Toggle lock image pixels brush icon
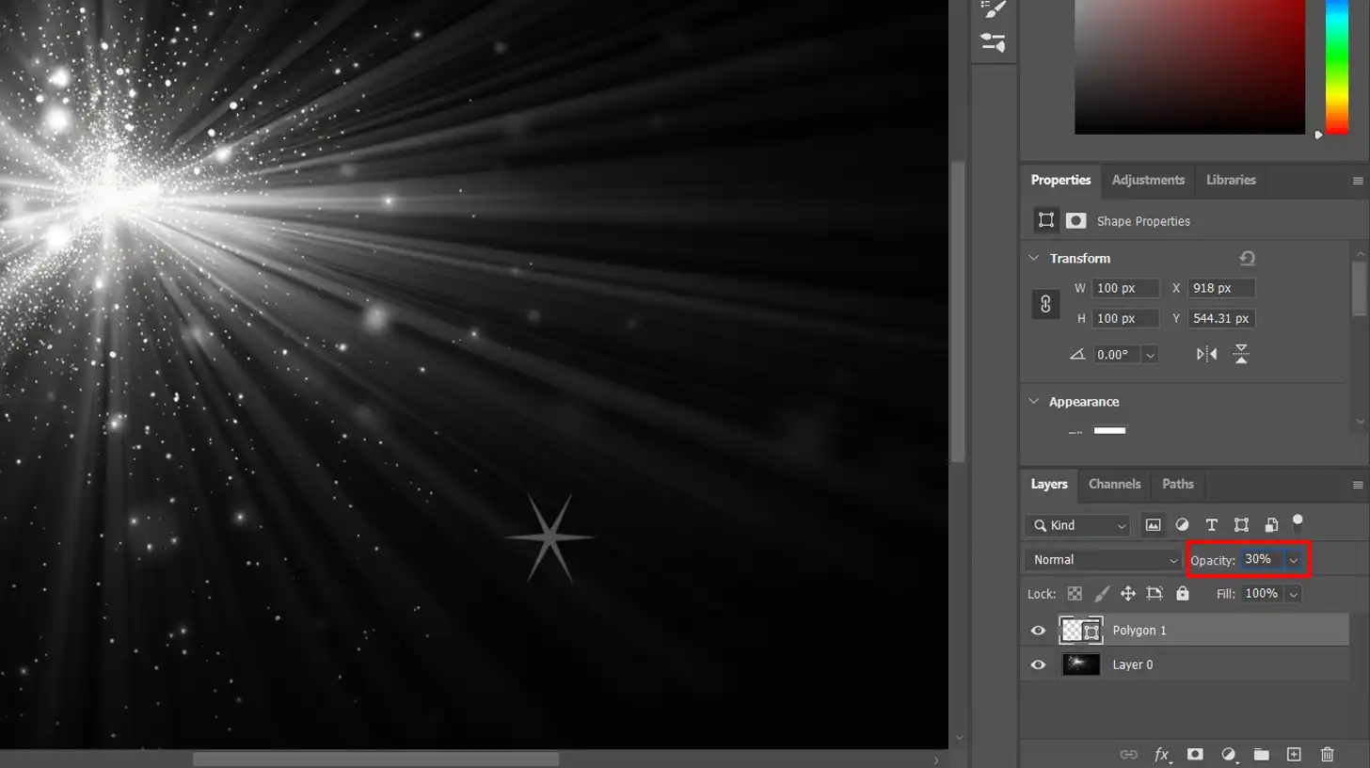Image resolution: width=1370 pixels, height=768 pixels. point(1102,594)
